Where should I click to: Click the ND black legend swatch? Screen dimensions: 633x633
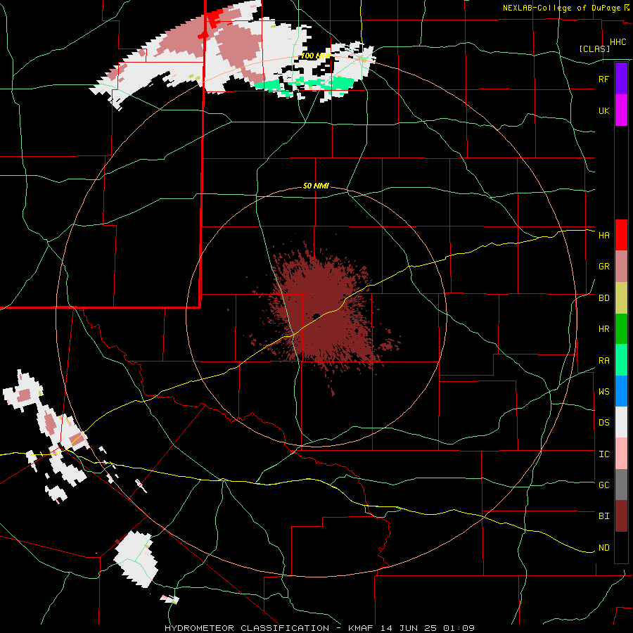[621, 547]
